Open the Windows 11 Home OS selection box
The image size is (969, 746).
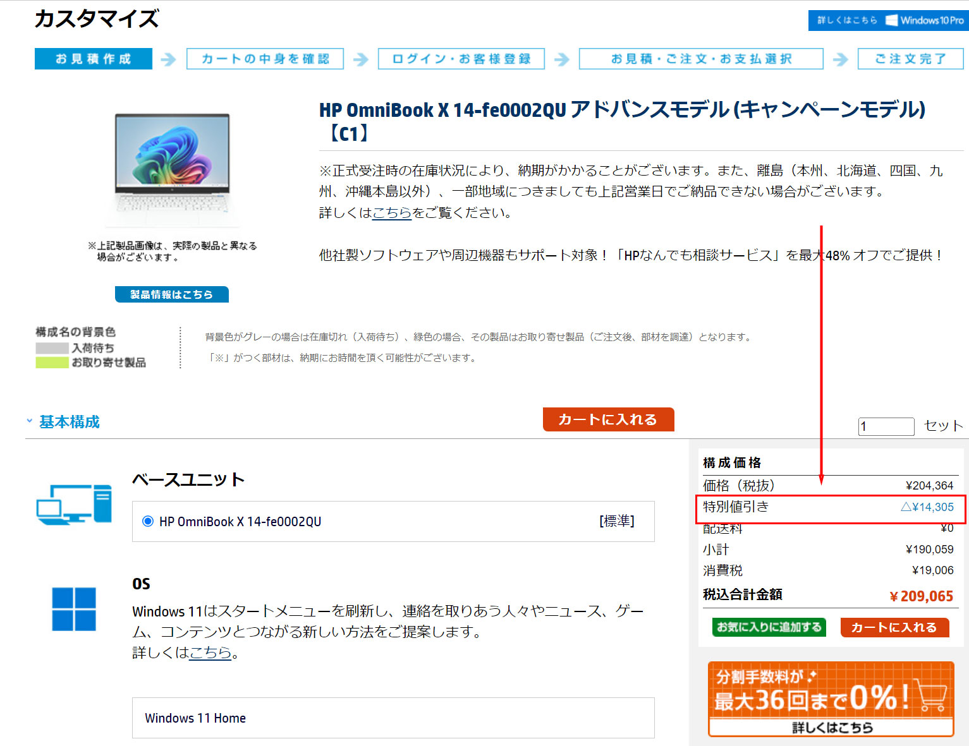tap(393, 718)
